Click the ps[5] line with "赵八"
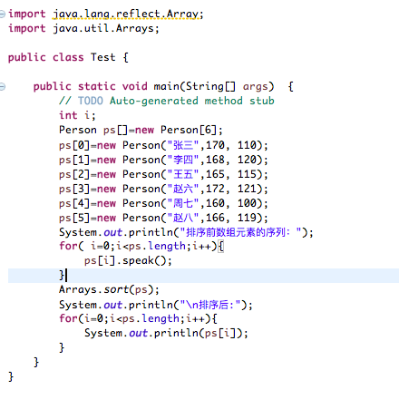The width and height of the screenshot is (399, 409). (x=163, y=218)
